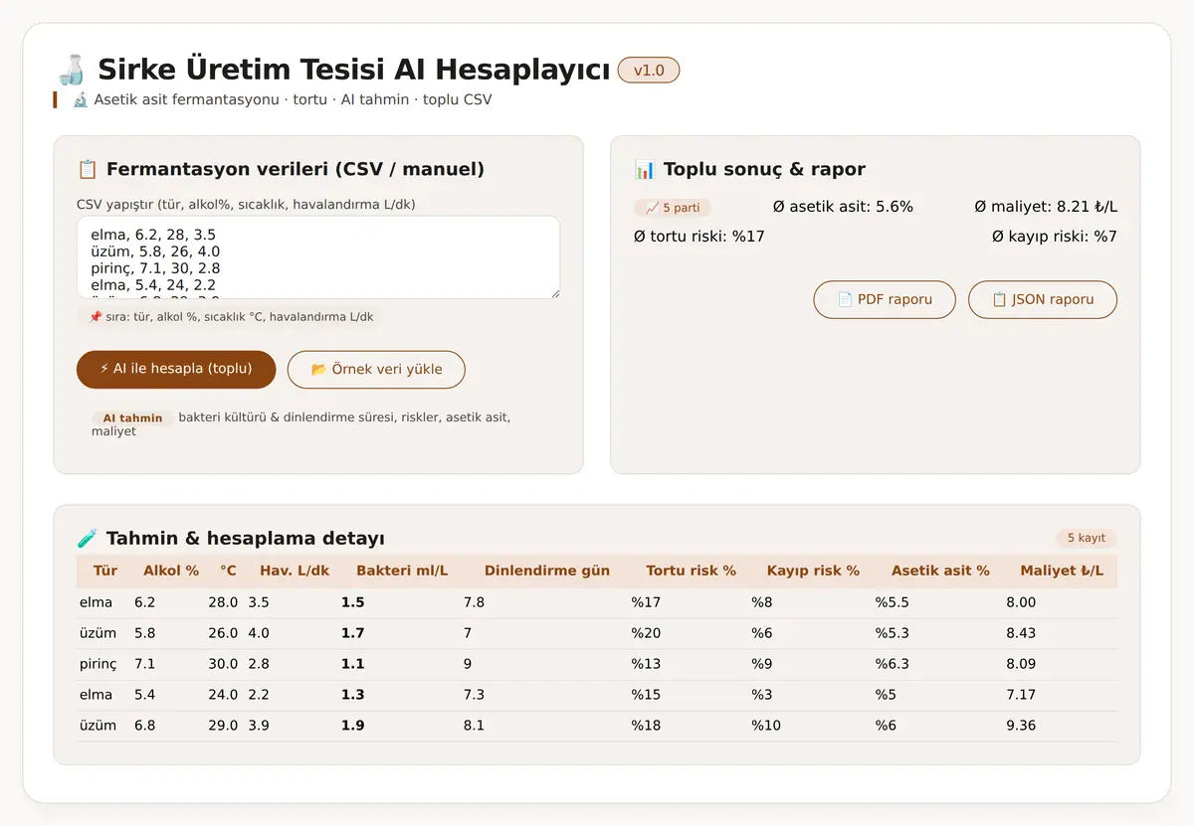Click the Hav. L/dk column header

(x=295, y=571)
